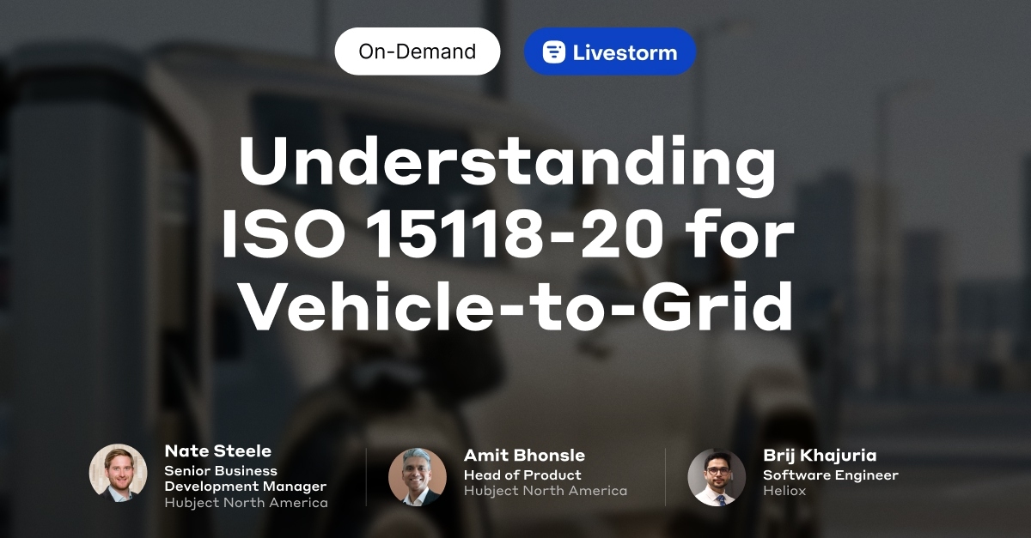Image resolution: width=1031 pixels, height=538 pixels.
Task: Click the Livestorm logo icon
Action: click(554, 52)
